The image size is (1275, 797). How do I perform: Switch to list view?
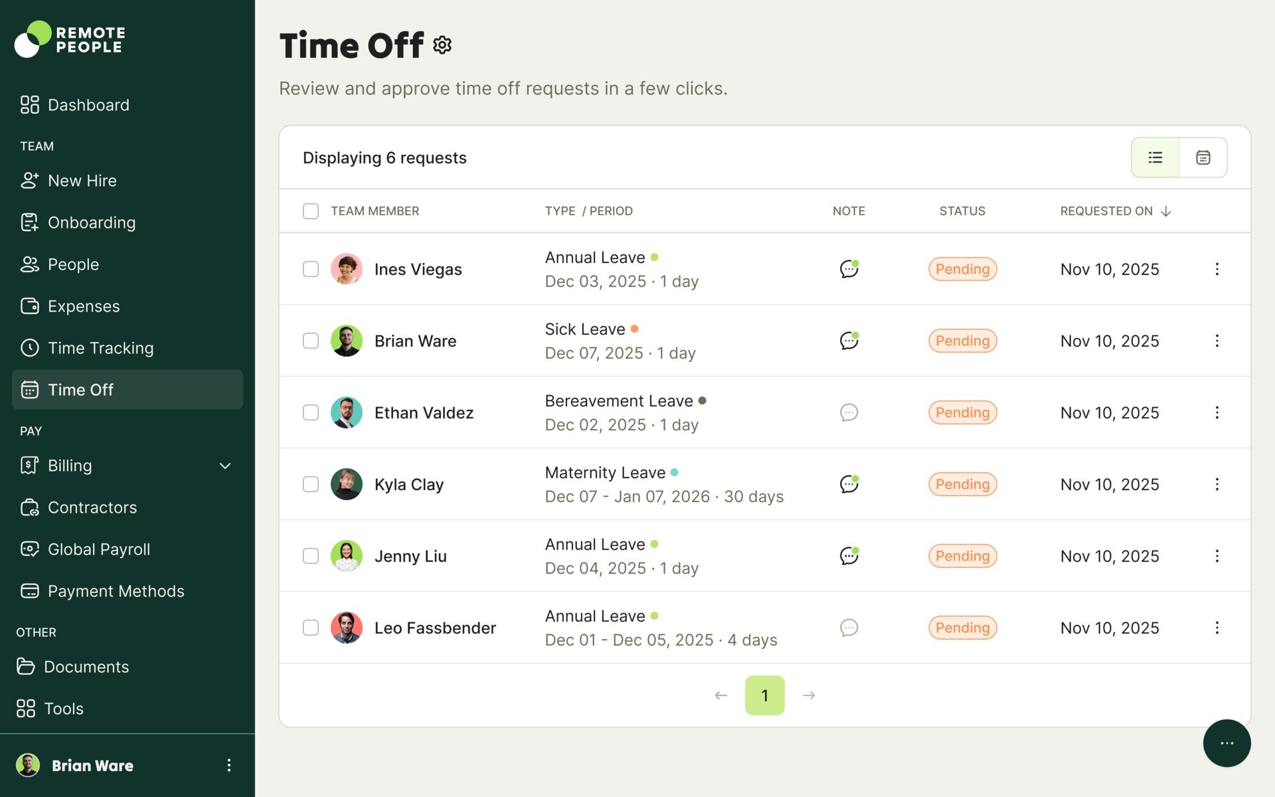point(1155,157)
